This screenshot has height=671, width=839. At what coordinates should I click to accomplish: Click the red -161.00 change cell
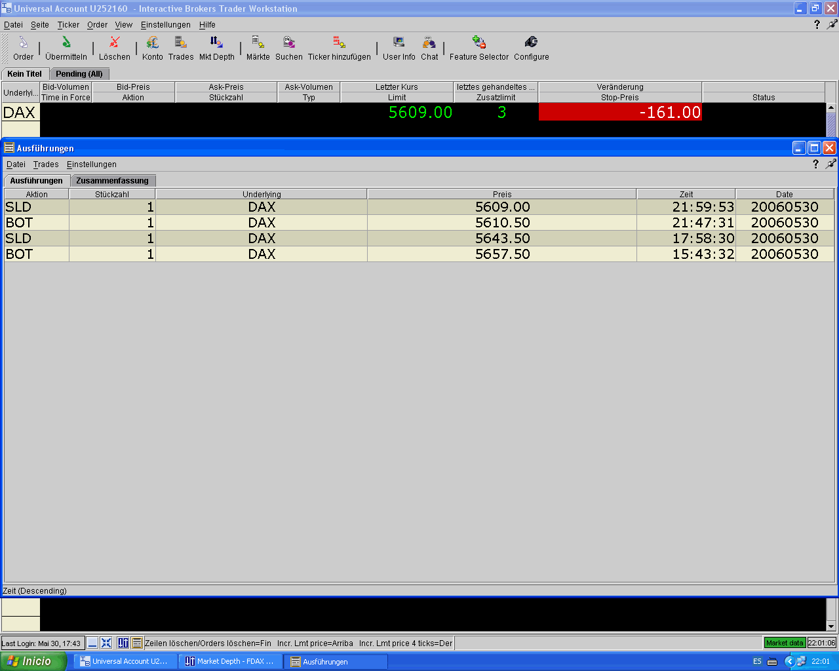[x=620, y=112]
